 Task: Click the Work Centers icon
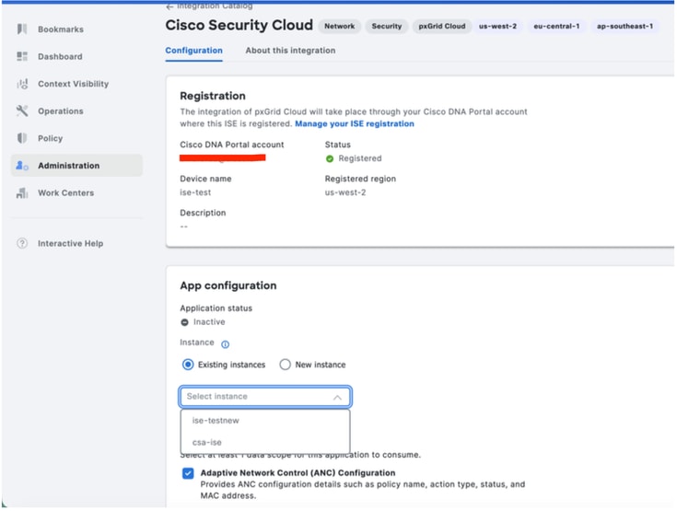point(22,193)
